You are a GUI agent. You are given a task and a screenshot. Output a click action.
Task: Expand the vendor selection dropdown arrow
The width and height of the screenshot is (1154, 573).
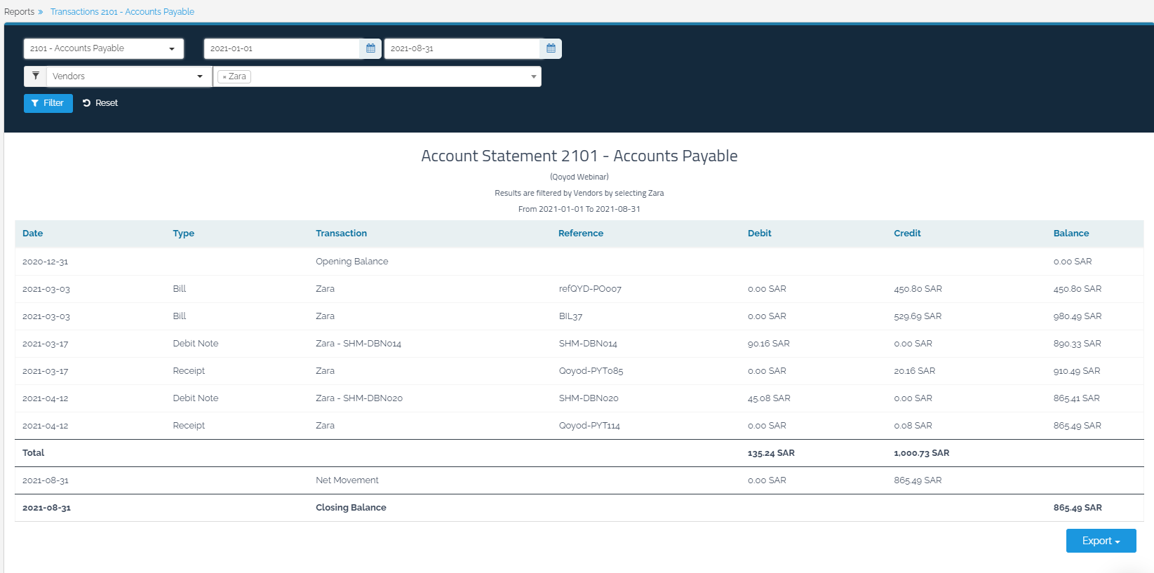point(533,76)
